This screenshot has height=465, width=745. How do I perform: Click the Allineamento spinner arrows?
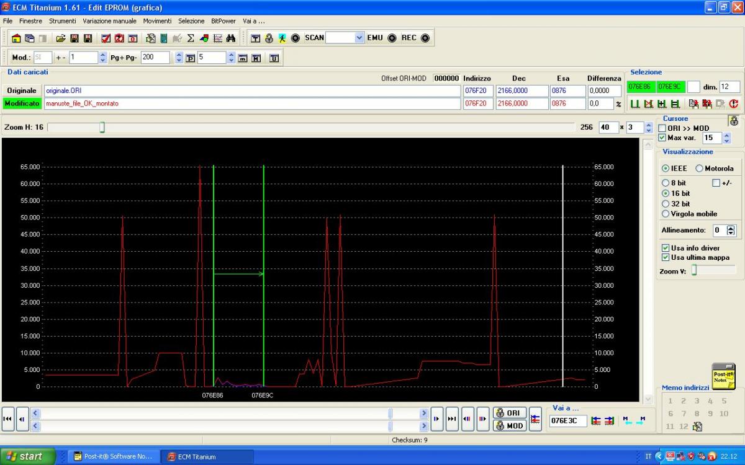tap(731, 230)
